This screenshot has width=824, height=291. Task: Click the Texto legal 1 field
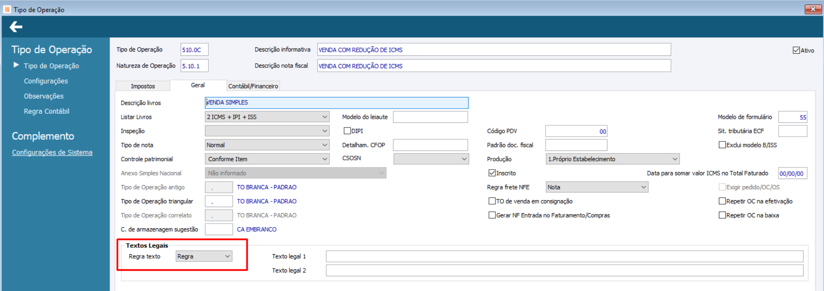pos(565,256)
